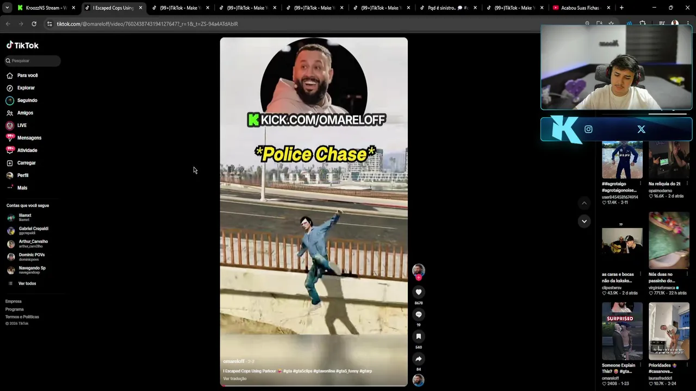
Task: Open Explorar in the sidebar
Action: tap(21, 88)
